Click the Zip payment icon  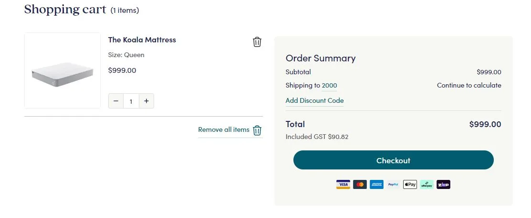pyautogui.click(x=443, y=185)
